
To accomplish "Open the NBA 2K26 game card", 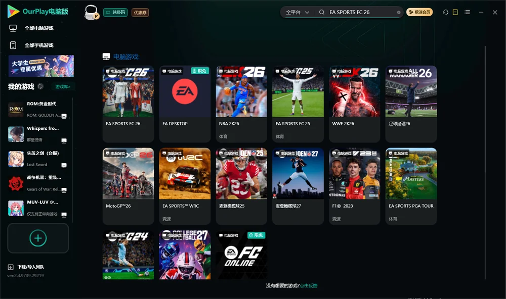I will pos(241,104).
